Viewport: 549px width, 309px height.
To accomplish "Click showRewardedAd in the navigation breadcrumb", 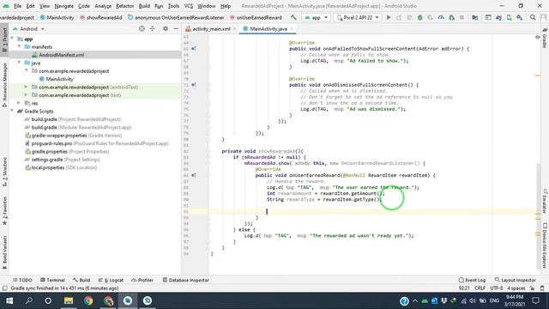I will pyautogui.click(x=100, y=17).
